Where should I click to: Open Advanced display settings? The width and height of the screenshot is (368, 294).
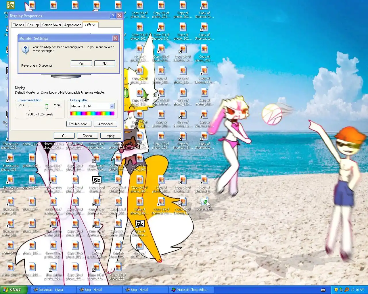105,124
